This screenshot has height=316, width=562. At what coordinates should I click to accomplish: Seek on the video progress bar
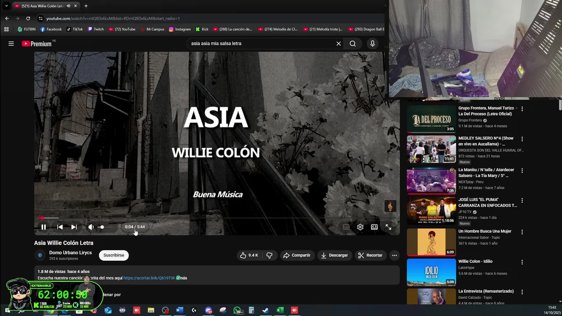(x=217, y=218)
